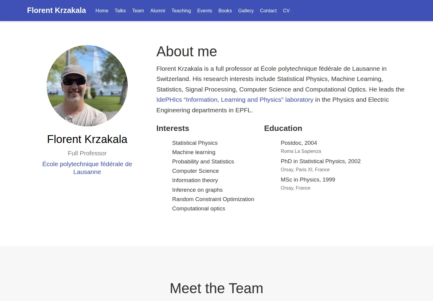Viewport: 433px width, 301px height.
Task: Click the Florent Krzakala name below the photo
Action: 87,139
